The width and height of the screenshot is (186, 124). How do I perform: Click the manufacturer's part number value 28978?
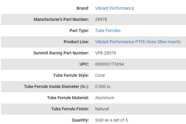click(101, 19)
